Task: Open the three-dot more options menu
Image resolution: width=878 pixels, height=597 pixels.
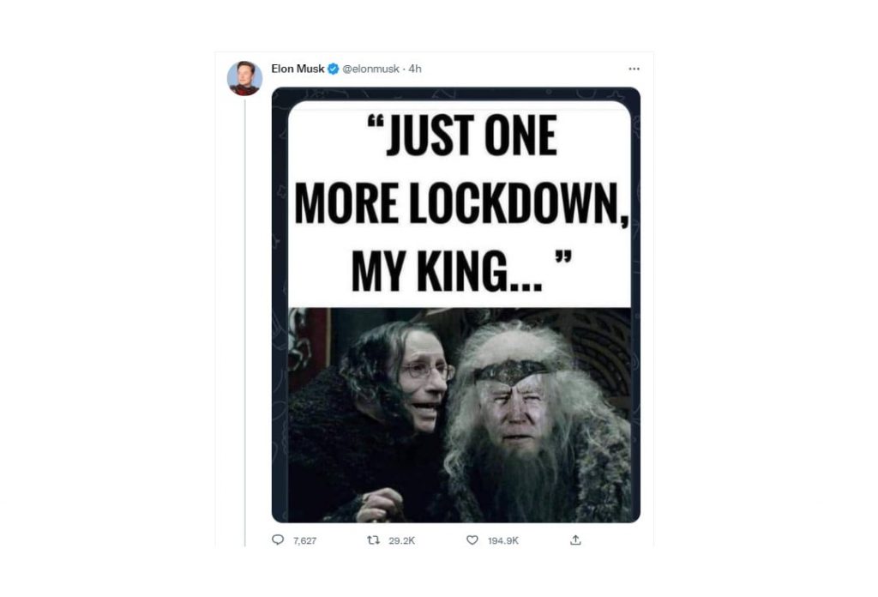Action: (634, 69)
